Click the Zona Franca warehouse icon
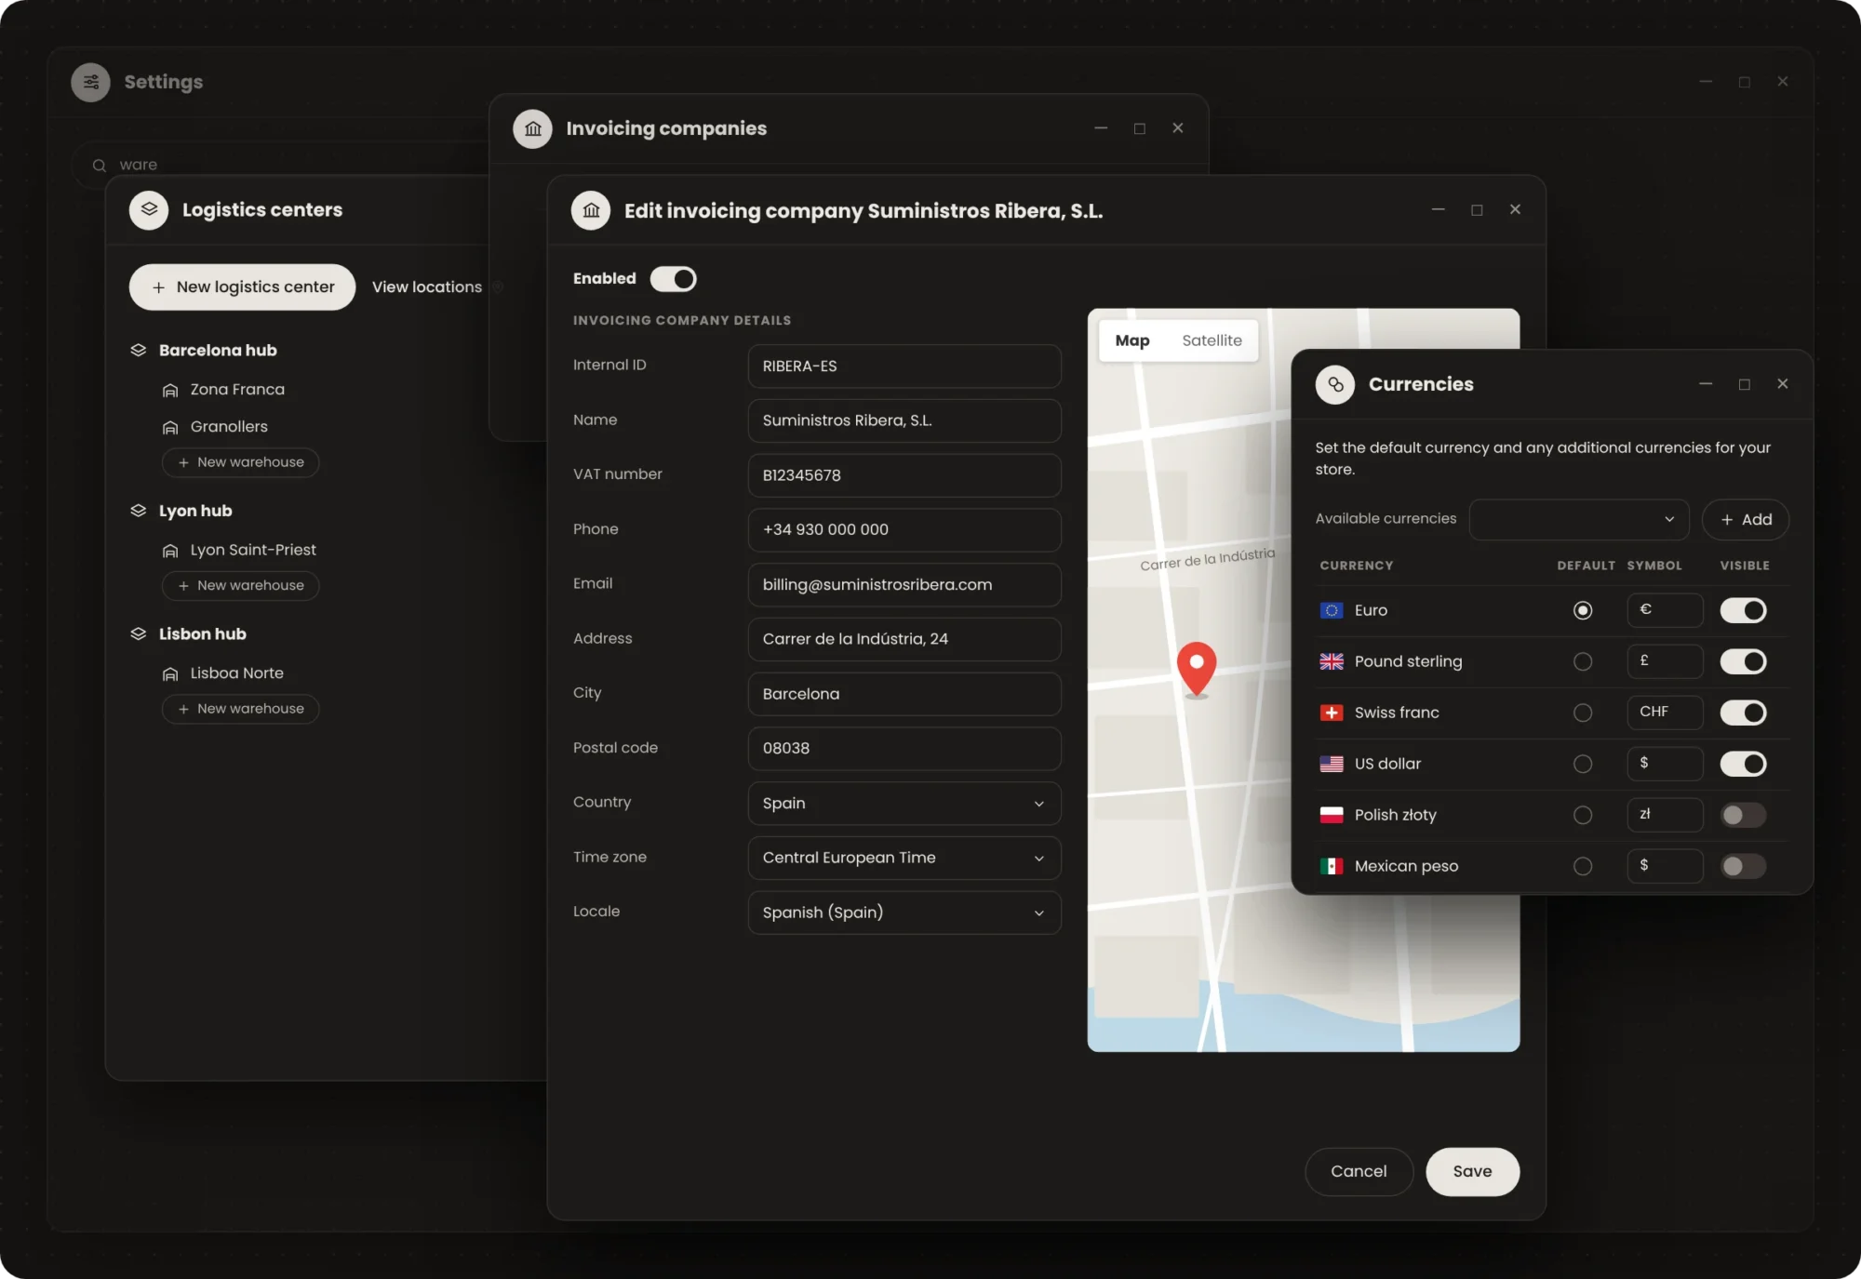 click(x=170, y=390)
